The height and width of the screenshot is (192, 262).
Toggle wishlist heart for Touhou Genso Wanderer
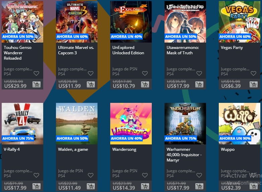pos(36,73)
